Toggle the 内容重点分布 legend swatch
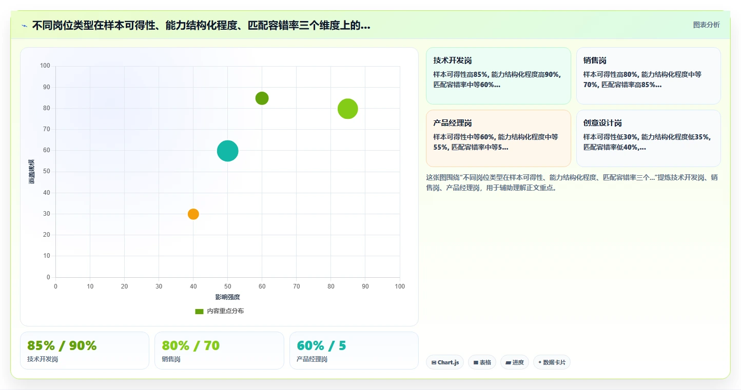This screenshot has width=741, height=390. click(200, 311)
